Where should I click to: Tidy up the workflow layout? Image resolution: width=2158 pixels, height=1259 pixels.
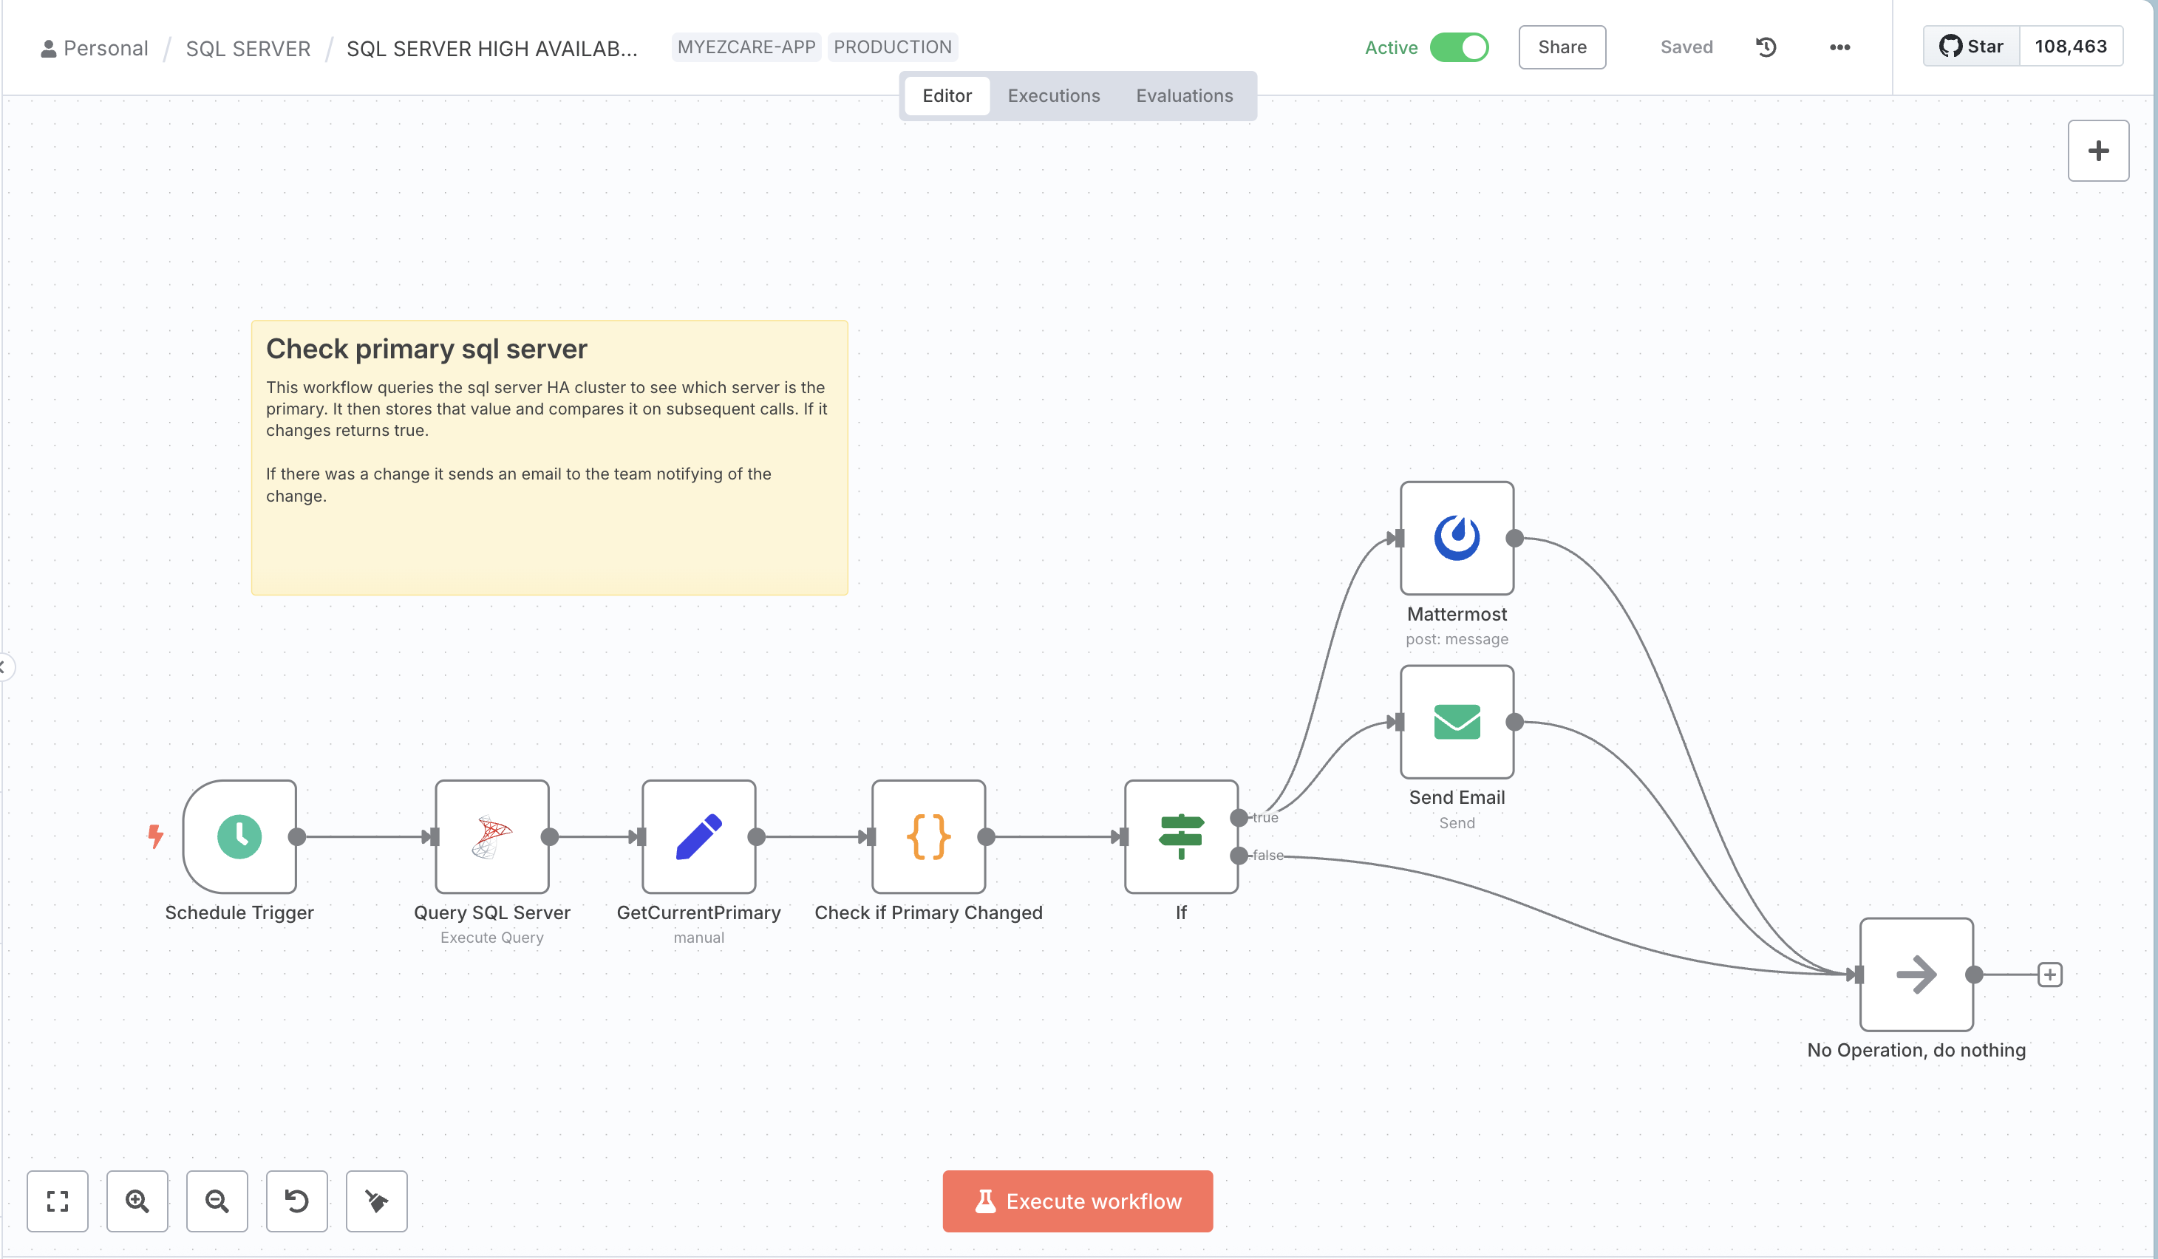(376, 1201)
